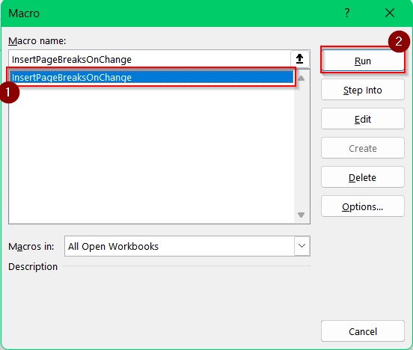Image resolution: width=413 pixels, height=350 pixels.
Task: Click the All Open Workbooks combo box
Action: click(187, 246)
